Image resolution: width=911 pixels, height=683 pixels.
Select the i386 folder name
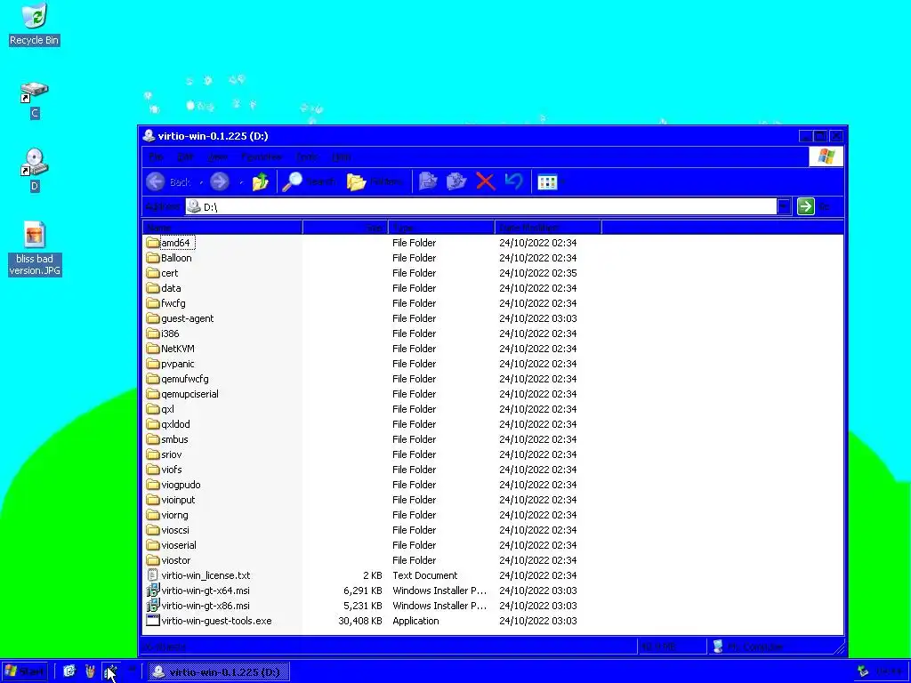(x=170, y=333)
